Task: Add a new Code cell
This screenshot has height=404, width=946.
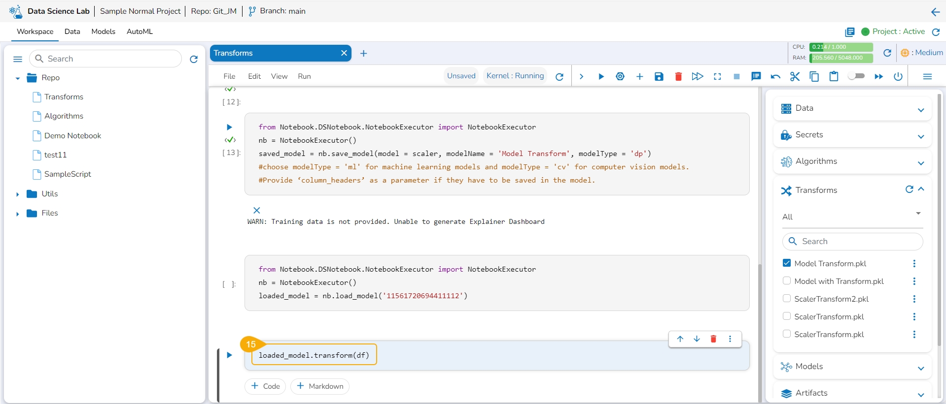Action: tap(265, 386)
